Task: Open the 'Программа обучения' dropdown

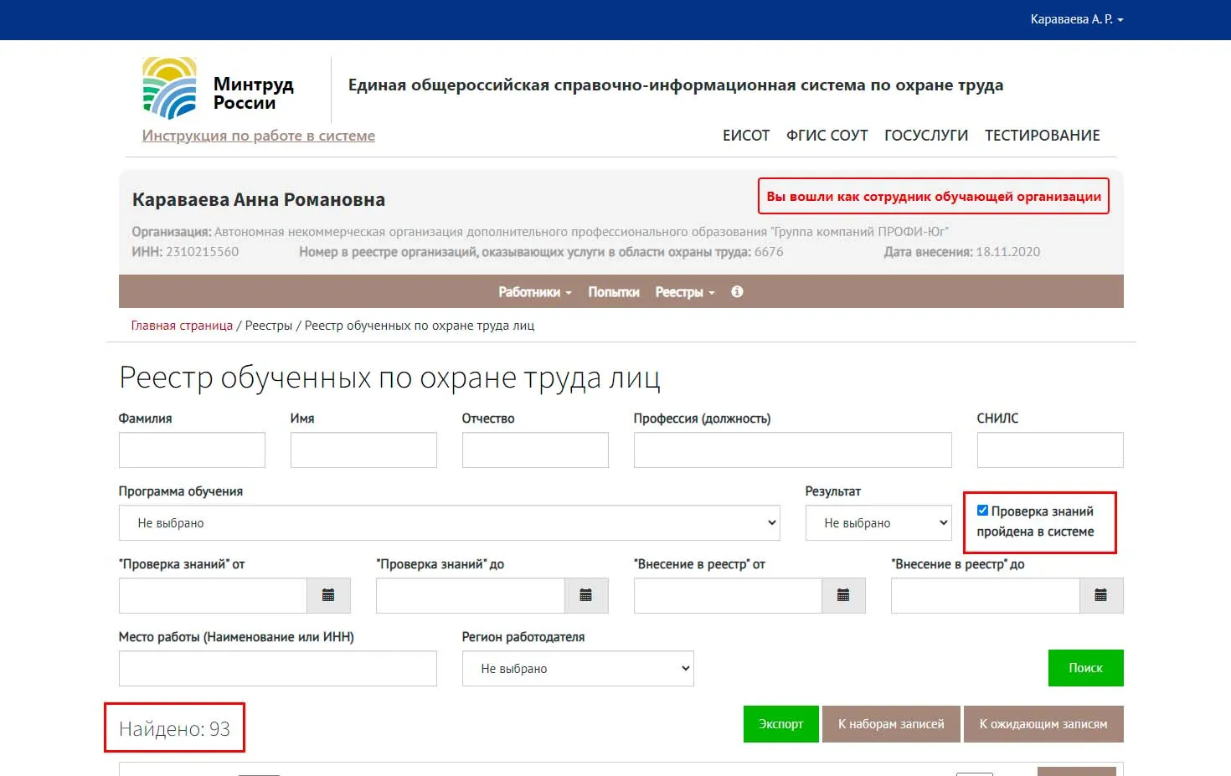Action: (x=448, y=522)
